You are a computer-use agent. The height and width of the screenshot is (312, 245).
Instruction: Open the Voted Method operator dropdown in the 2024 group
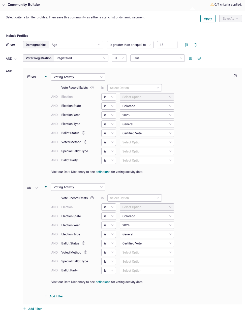(x=109, y=253)
